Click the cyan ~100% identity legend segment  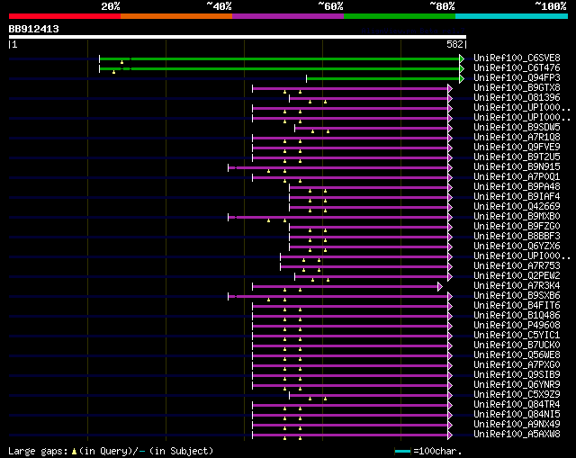[512, 16]
